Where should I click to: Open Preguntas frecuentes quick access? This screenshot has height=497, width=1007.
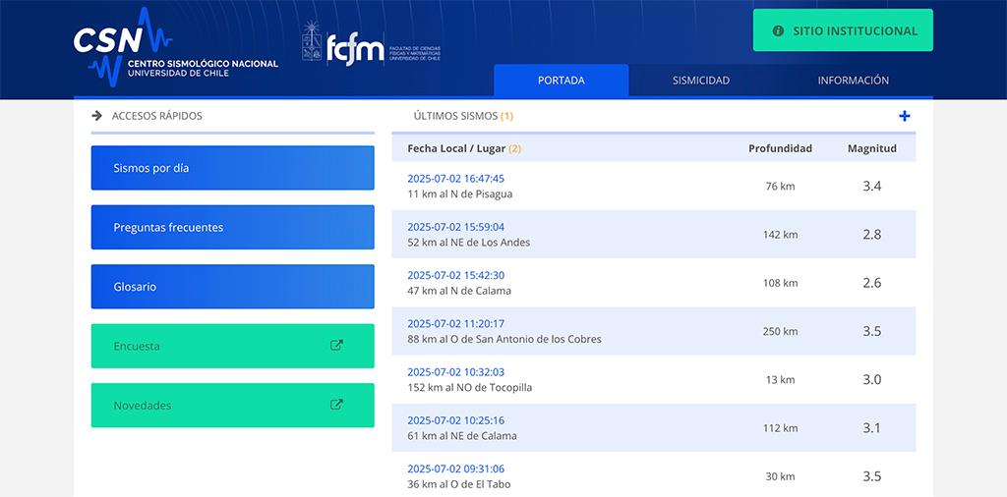click(x=232, y=227)
